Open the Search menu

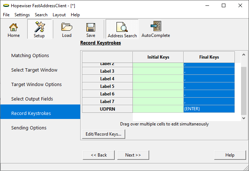[x=41, y=15]
